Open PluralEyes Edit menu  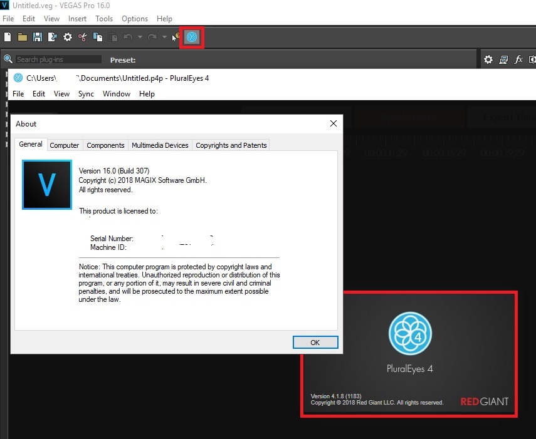pos(39,94)
